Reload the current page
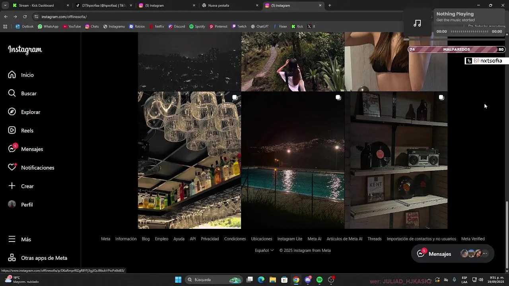Viewport: 509px width, 286px height. click(25, 17)
